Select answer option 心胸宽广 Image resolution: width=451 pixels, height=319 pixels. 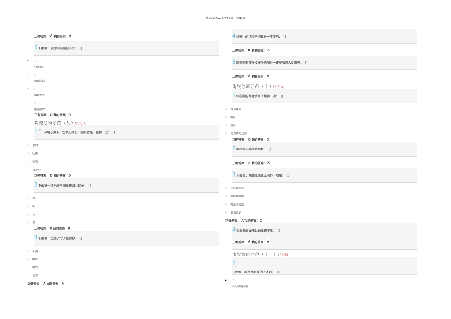coord(39,67)
